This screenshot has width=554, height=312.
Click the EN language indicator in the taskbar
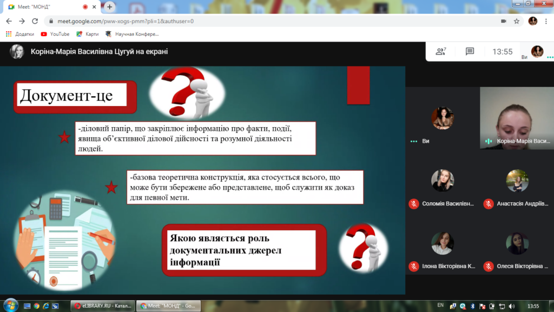click(440, 306)
